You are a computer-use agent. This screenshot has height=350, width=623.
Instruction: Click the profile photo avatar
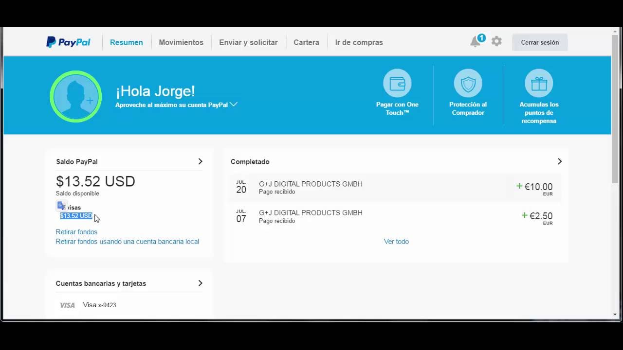coord(75,96)
